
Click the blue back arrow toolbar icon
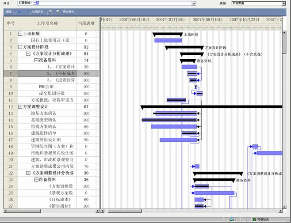point(19,11)
